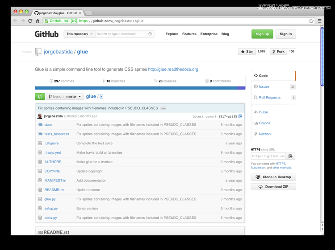
Task: Open the tests.py file
Action: [50, 217]
